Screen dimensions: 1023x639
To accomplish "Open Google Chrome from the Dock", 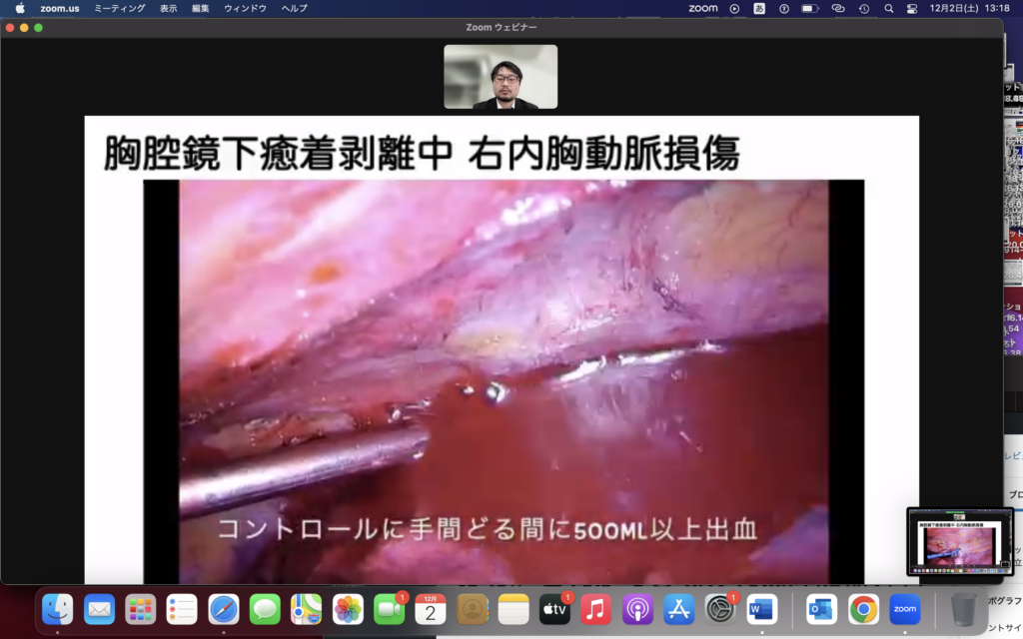I will [863, 608].
